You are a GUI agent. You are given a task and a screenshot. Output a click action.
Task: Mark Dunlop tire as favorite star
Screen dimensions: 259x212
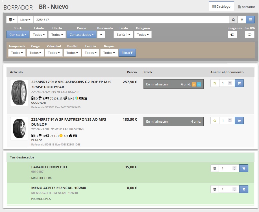tap(215, 121)
